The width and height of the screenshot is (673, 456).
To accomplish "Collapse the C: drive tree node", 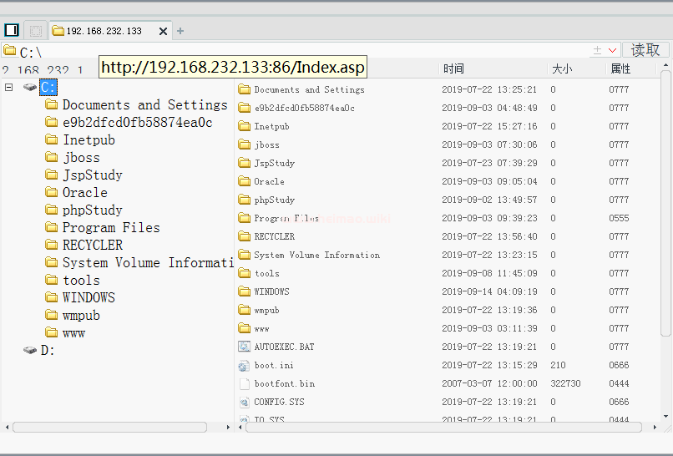I will pyautogui.click(x=9, y=87).
